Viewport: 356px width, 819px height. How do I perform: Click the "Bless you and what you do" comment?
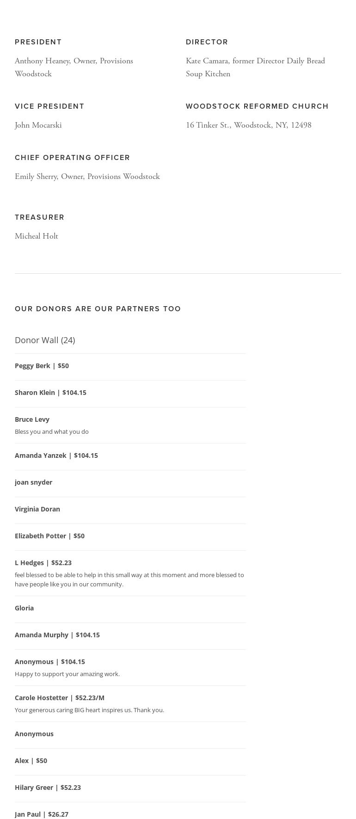[x=52, y=431]
